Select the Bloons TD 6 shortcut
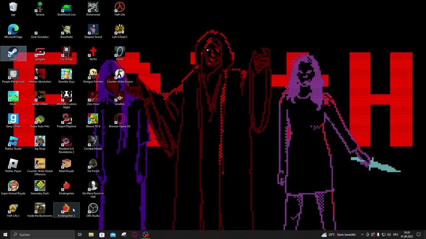This screenshot has height=239, width=426. [93, 121]
